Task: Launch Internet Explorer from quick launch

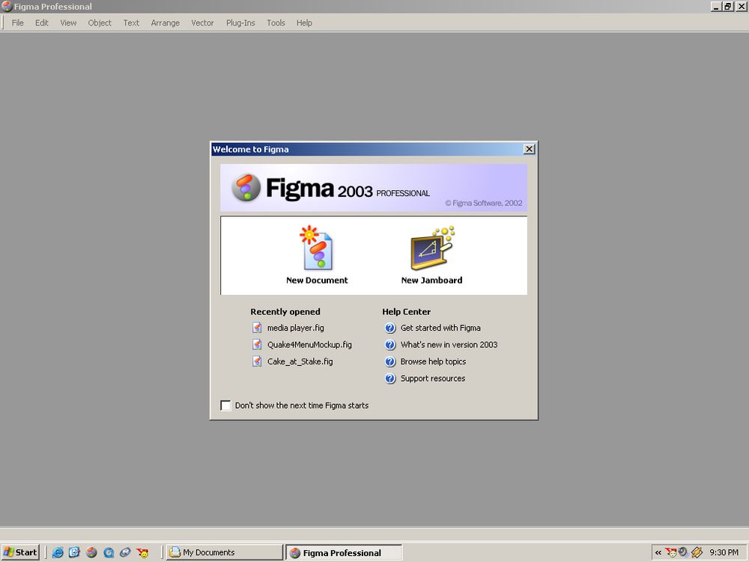Action: point(58,552)
